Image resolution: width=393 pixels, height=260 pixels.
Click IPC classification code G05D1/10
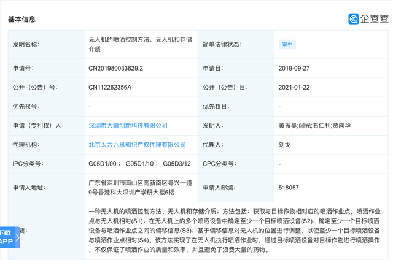(140, 164)
